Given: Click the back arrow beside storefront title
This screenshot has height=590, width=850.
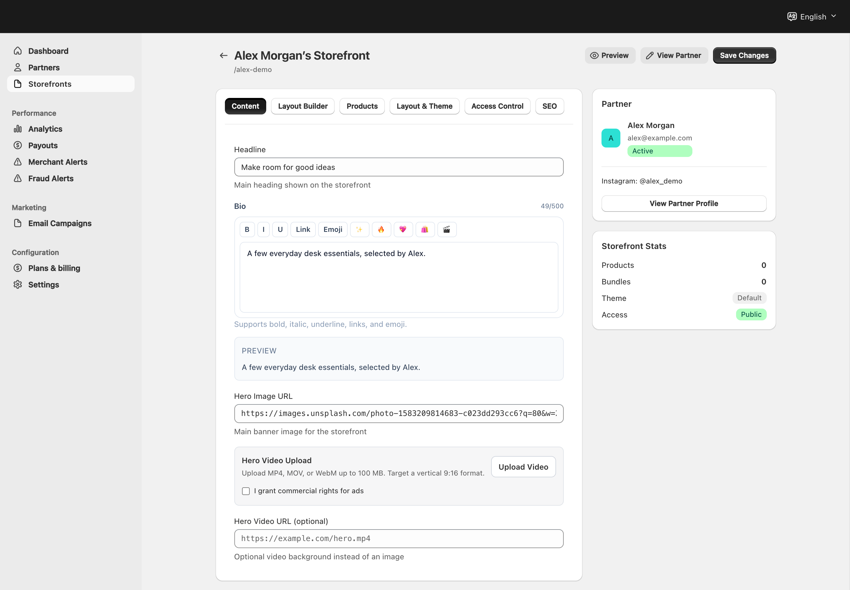Looking at the screenshot, I should coord(223,55).
